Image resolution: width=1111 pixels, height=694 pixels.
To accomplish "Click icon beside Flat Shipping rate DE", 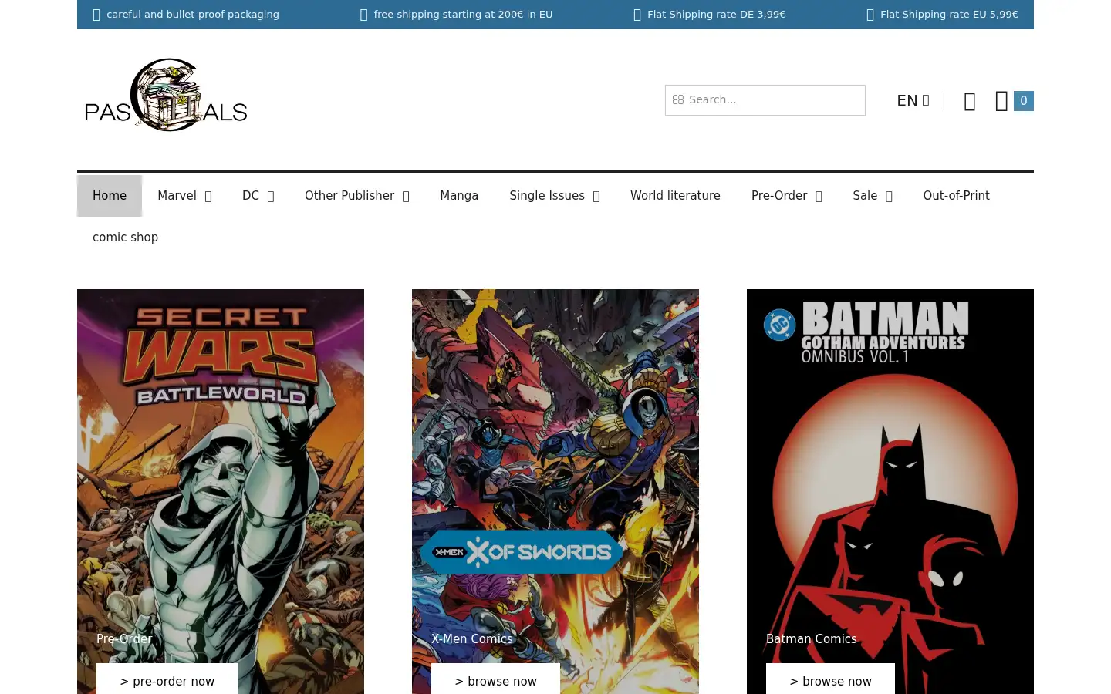I will pyautogui.click(x=637, y=15).
